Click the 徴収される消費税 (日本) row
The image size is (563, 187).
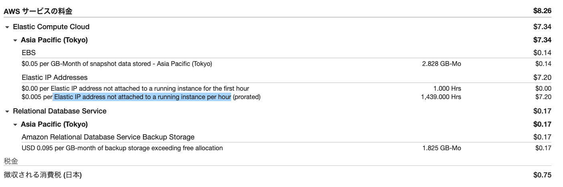click(x=277, y=175)
